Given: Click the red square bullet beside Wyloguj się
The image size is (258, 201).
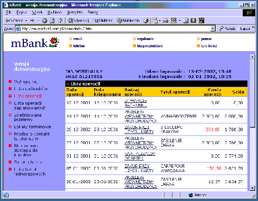Looking at the screenshot, I should tap(10, 81).
